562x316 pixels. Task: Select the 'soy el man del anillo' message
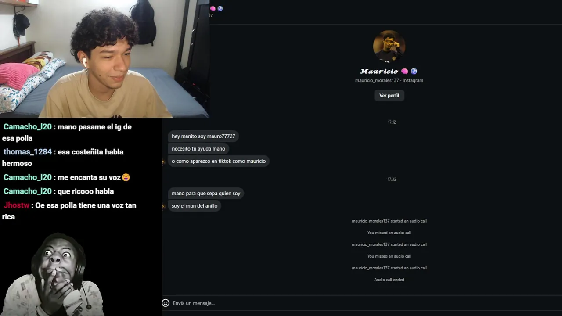195,206
